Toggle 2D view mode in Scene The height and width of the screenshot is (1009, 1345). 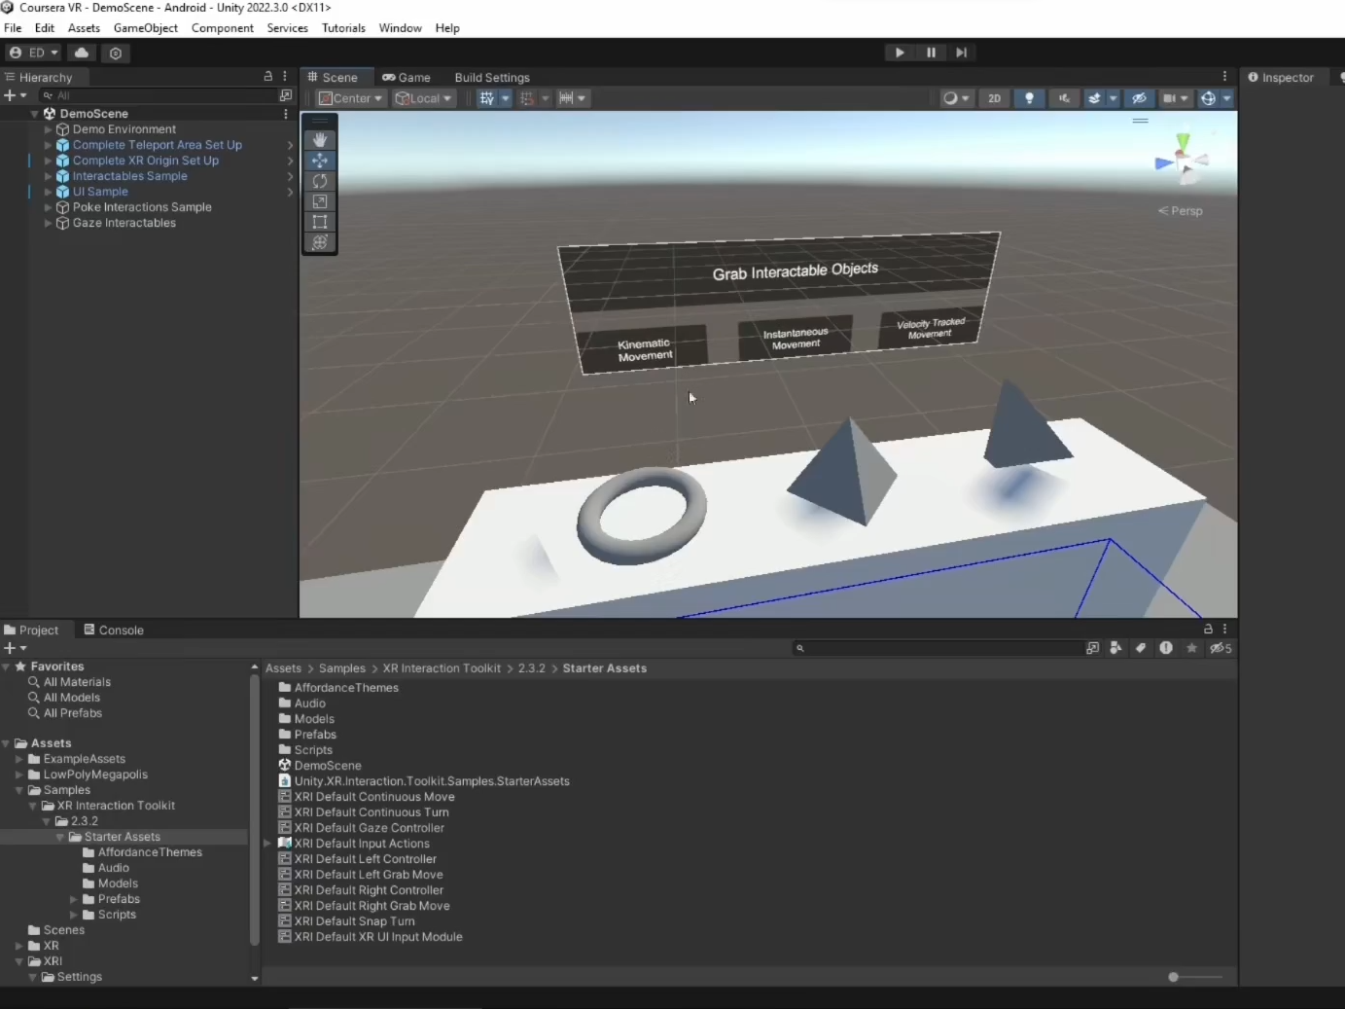(994, 98)
